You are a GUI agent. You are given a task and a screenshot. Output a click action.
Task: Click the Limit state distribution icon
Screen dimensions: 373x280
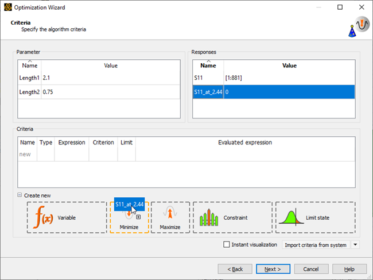click(x=291, y=217)
